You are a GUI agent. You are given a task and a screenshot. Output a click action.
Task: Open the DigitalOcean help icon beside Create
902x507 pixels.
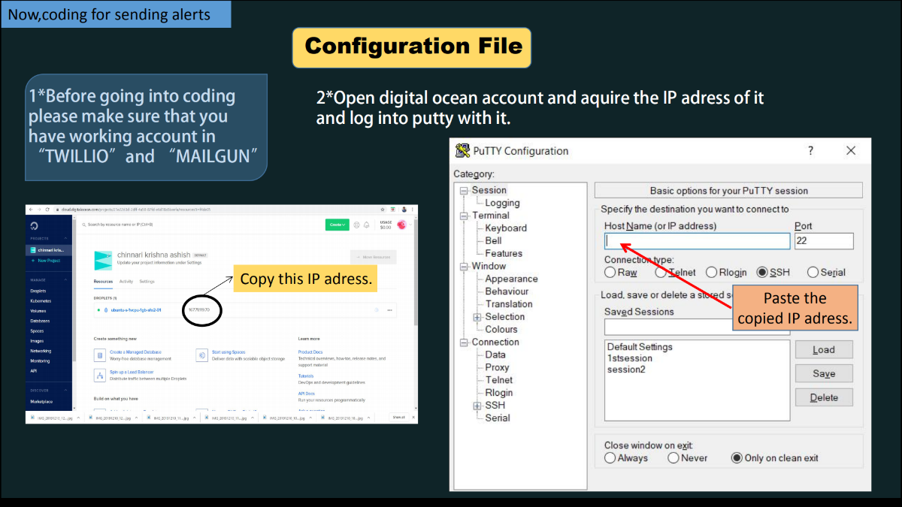[x=356, y=225]
